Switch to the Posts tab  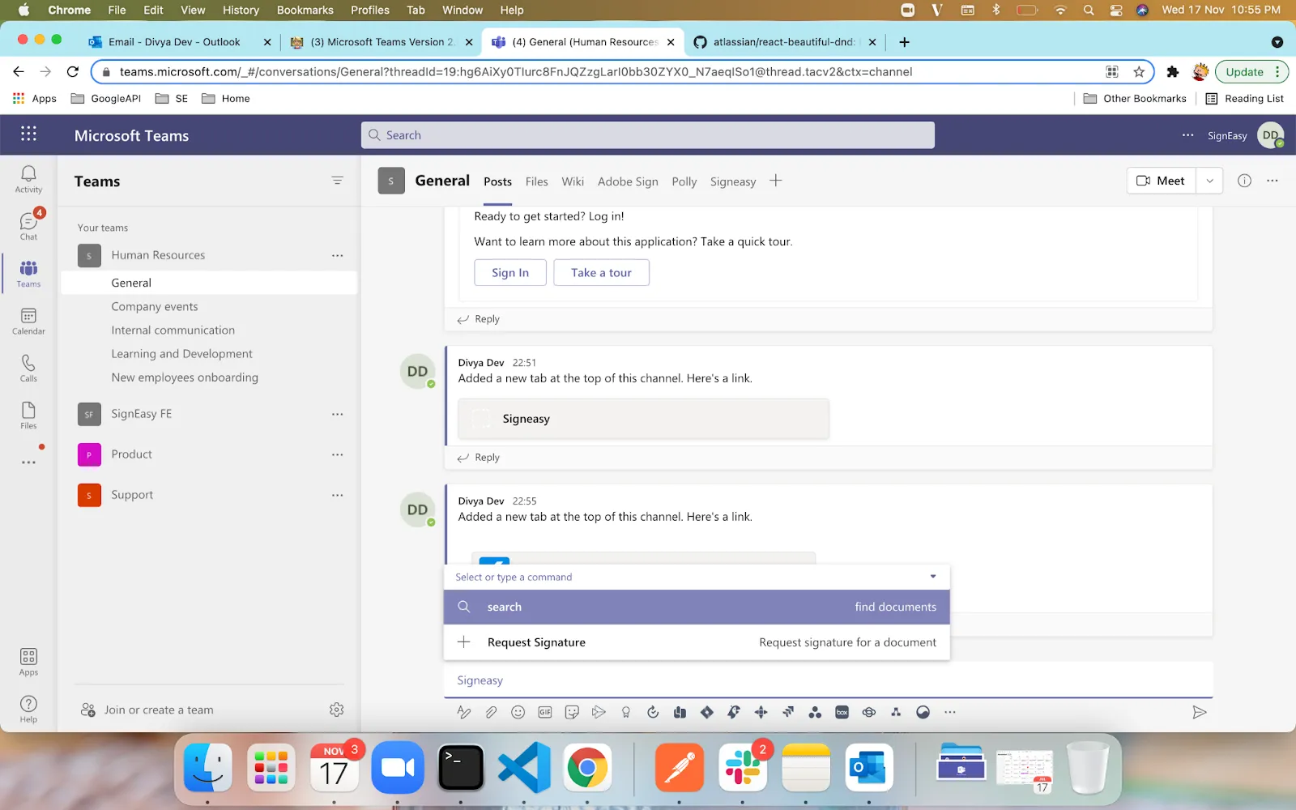(x=497, y=181)
